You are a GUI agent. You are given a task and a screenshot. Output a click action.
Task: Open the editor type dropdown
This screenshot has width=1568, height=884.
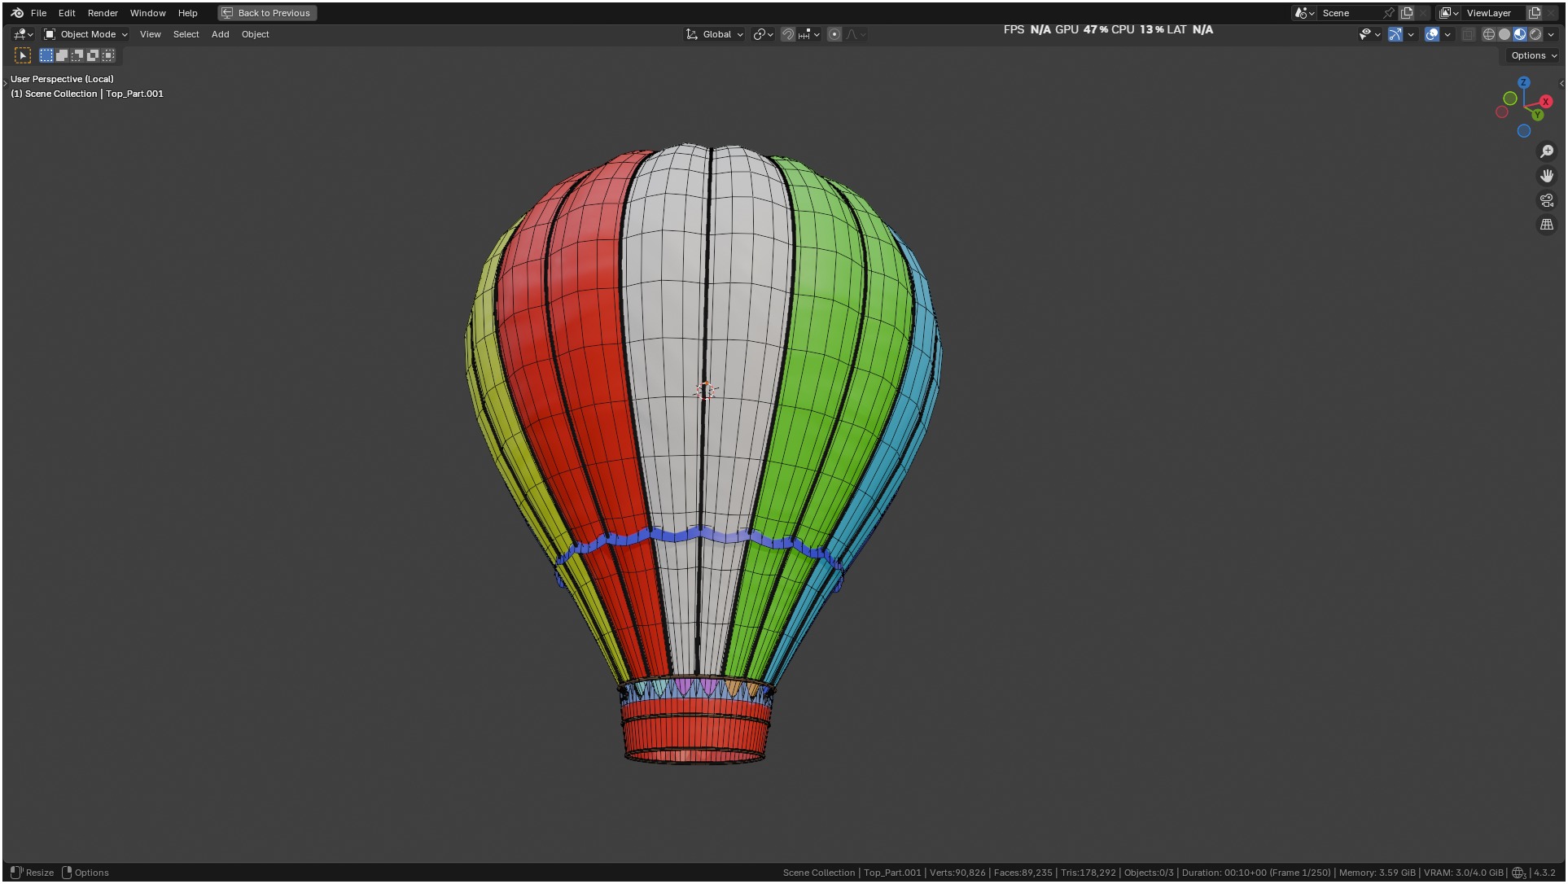pyautogui.click(x=24, y=34)
